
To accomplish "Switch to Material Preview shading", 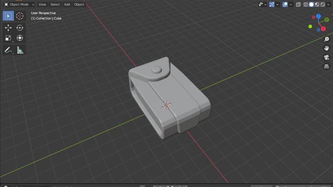I will click(x=317, y=5).
